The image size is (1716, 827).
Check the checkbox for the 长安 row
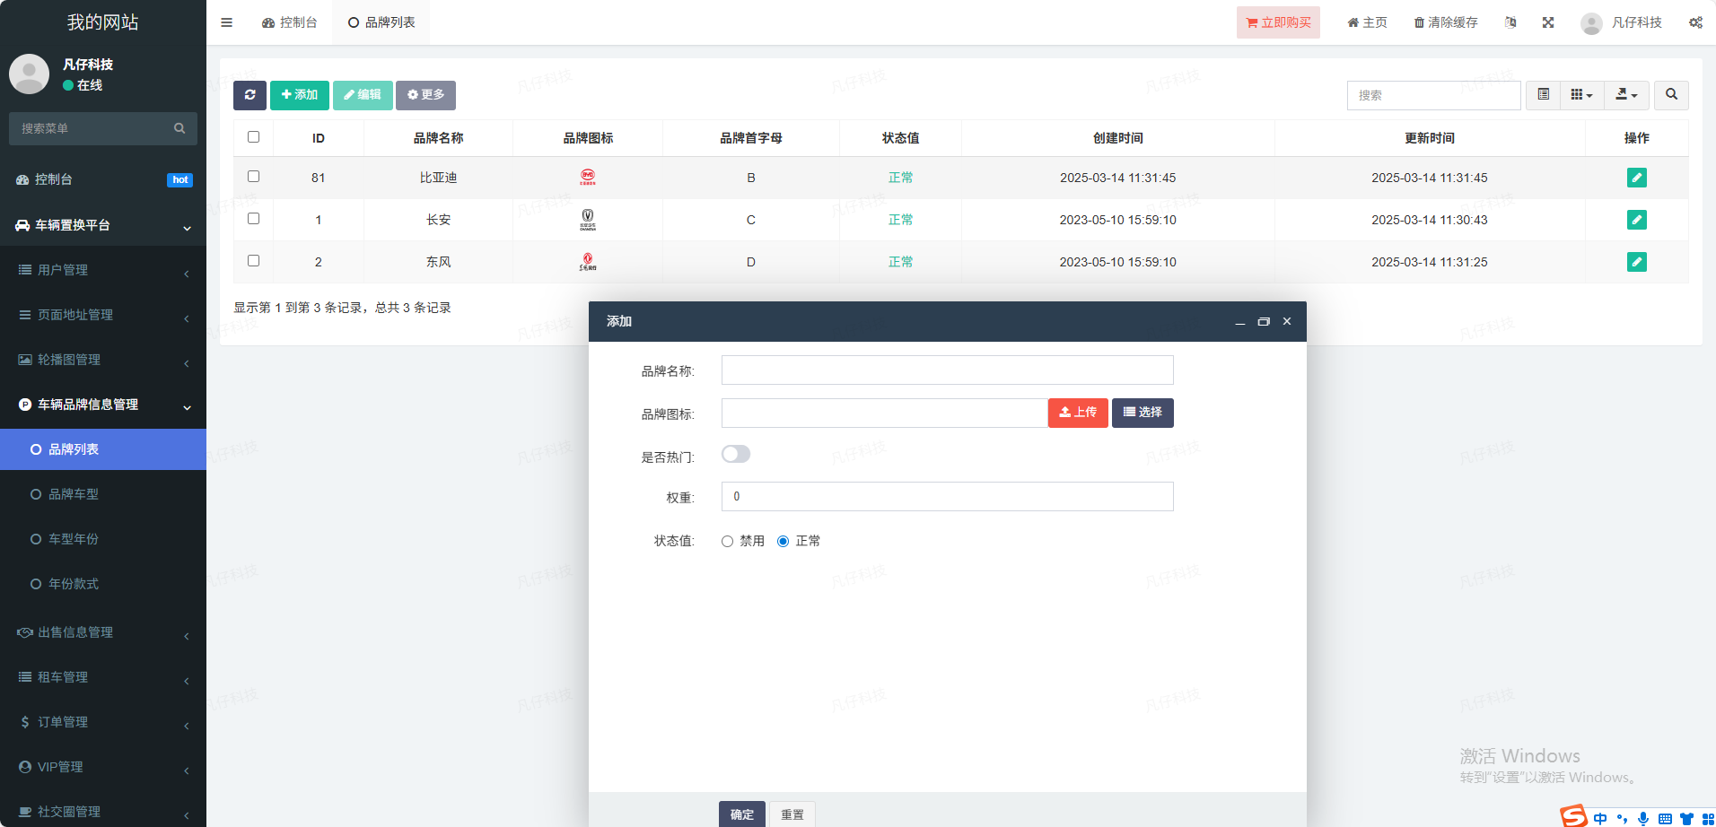tap(254, 219)
